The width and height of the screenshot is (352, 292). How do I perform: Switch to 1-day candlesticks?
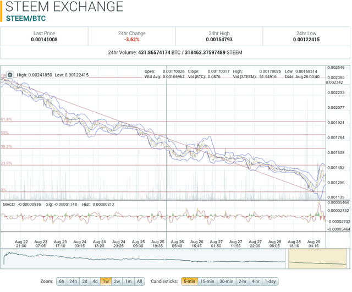270,282
